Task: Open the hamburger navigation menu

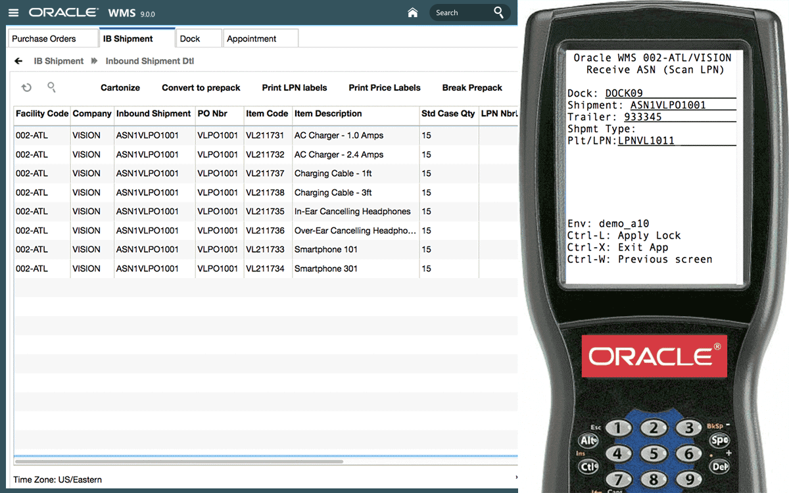Action: tap(14, 12)
